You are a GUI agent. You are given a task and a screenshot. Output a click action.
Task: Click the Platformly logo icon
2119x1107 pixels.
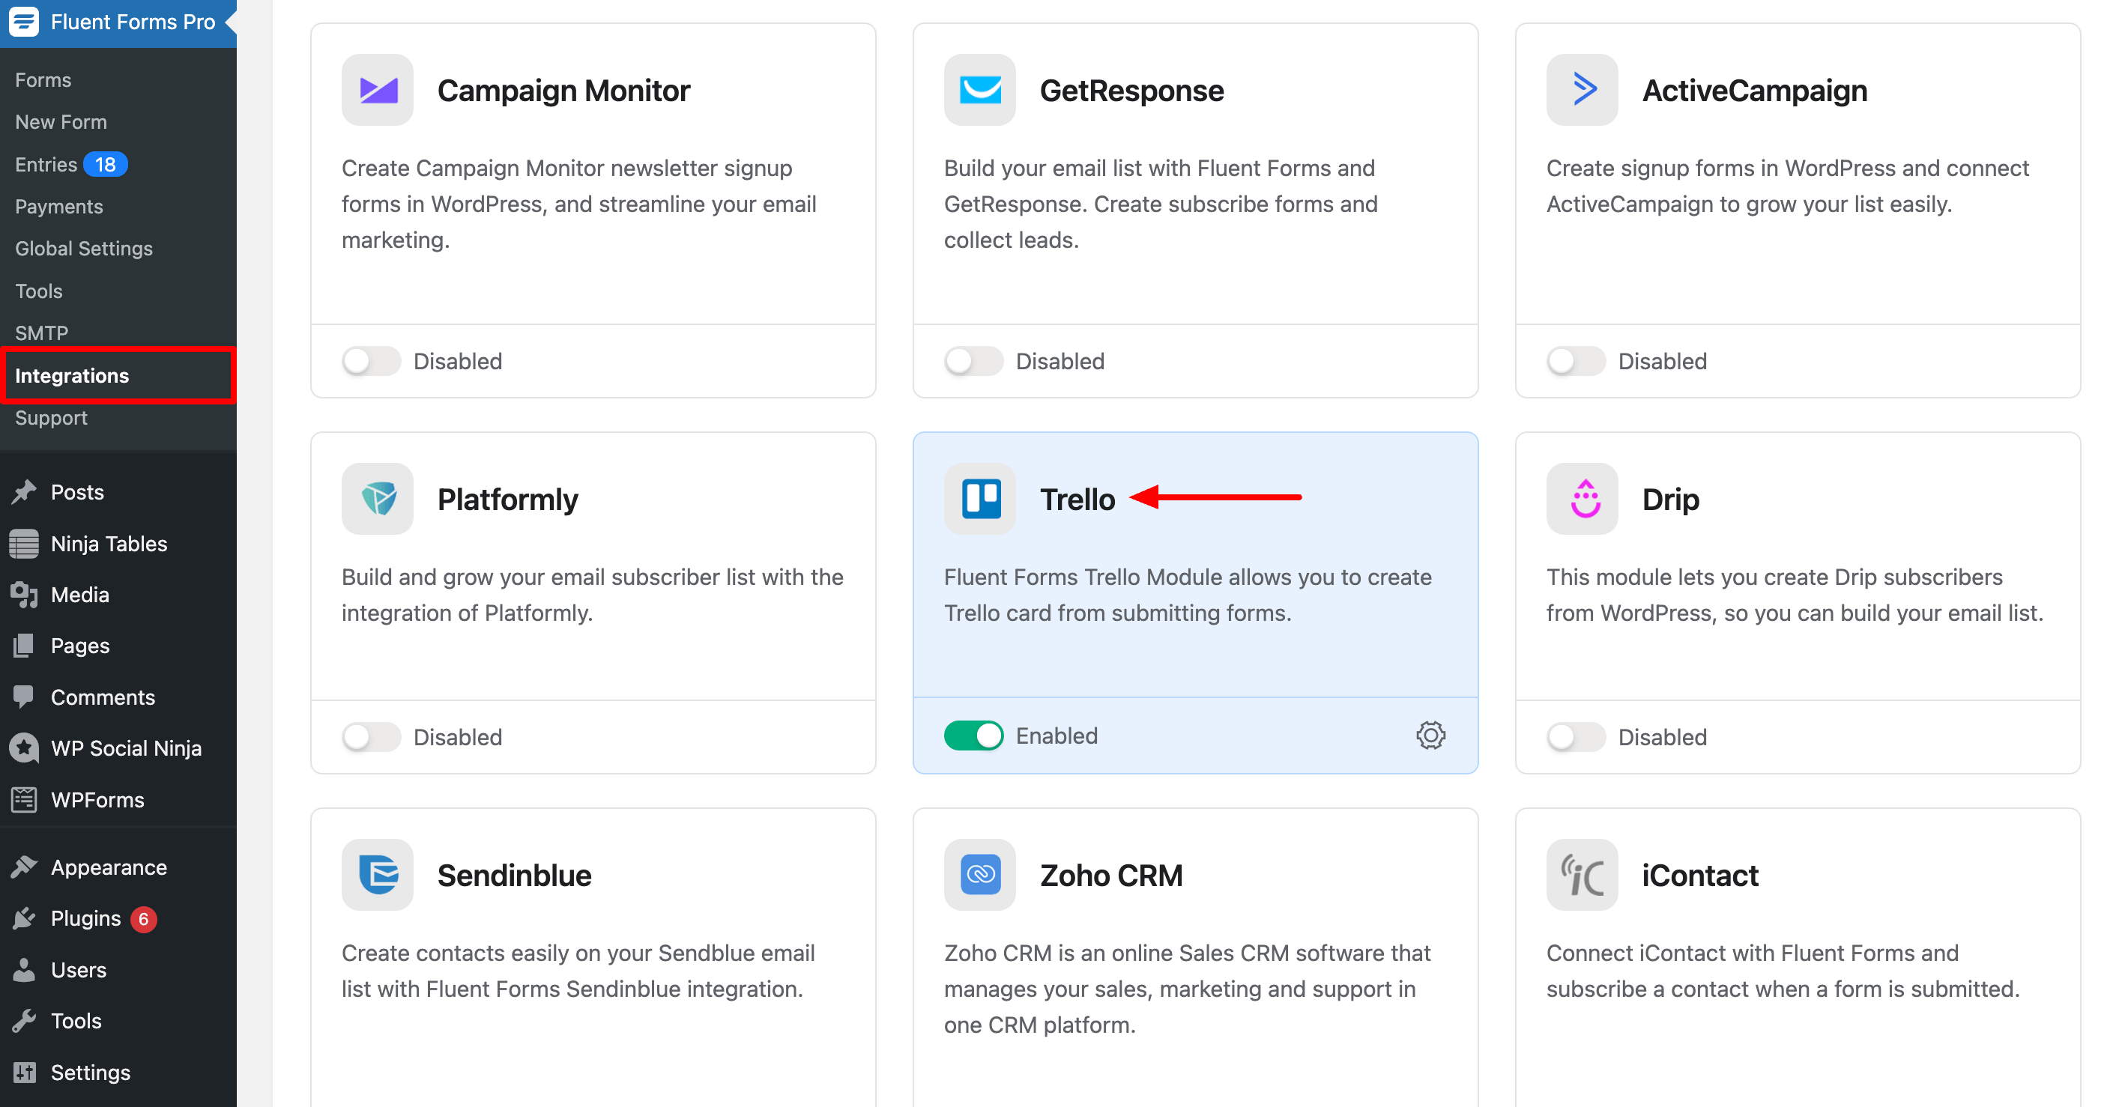click(378, 498)
